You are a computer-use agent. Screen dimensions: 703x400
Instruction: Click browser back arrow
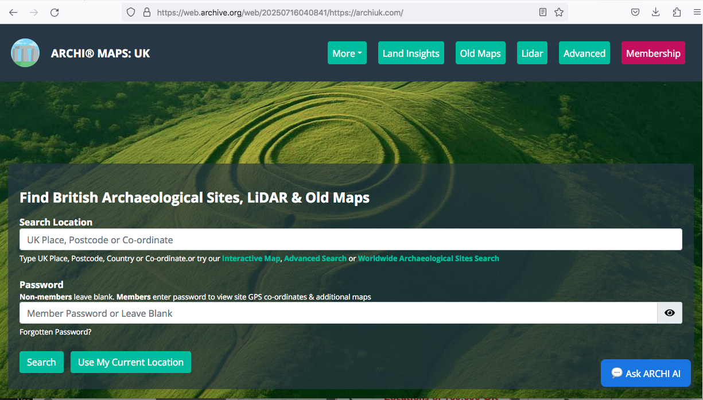(x=13, y=12)
